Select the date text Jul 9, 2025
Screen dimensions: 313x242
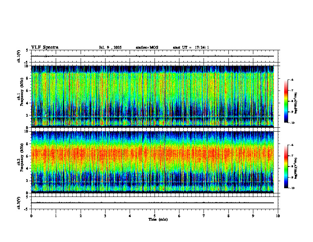click(x=110, y=47)
